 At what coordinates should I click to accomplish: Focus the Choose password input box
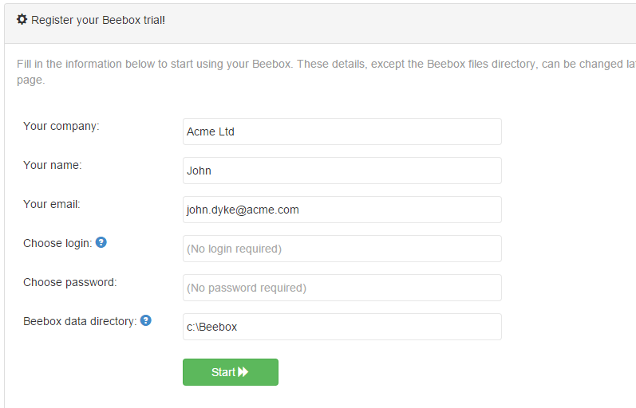pos(342,288)
